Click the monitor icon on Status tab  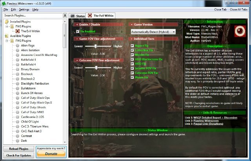[73, 16]
